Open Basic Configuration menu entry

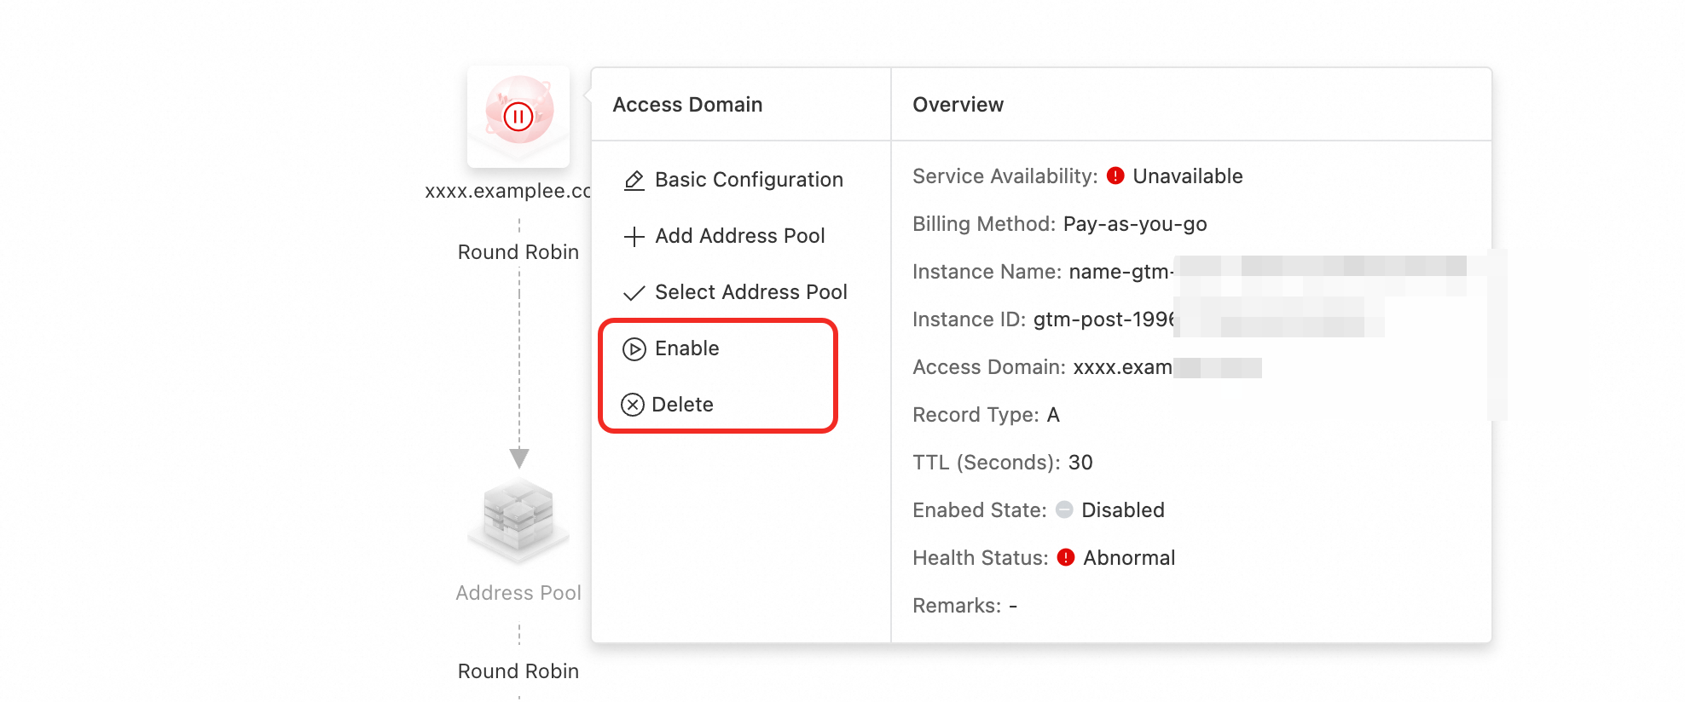pos(749,181)
